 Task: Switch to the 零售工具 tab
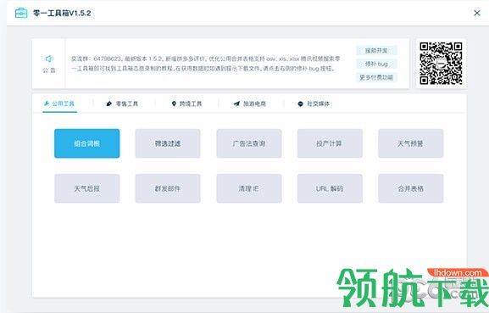click(x=122, y=103)
